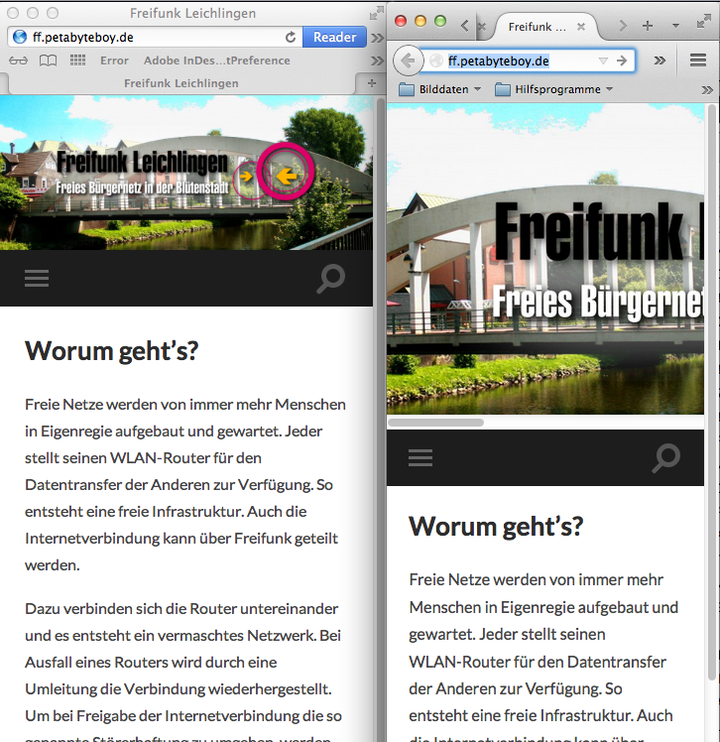Click the Freifunk banner image in Firefox
The image size is (720, 742).
[545, 259]
